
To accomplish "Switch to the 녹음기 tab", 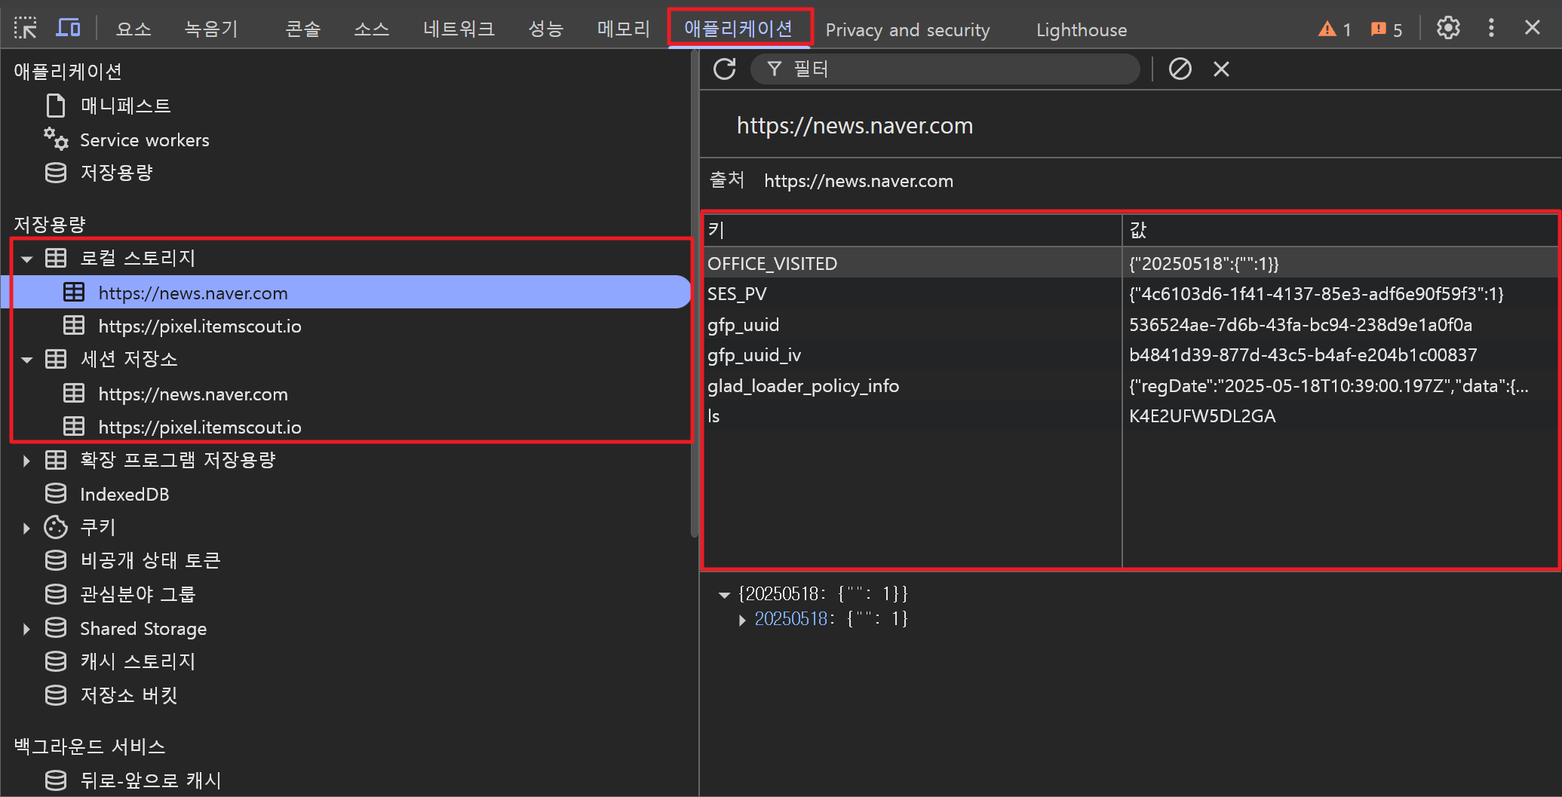I will pyautogui.click(x=211, y=29).
